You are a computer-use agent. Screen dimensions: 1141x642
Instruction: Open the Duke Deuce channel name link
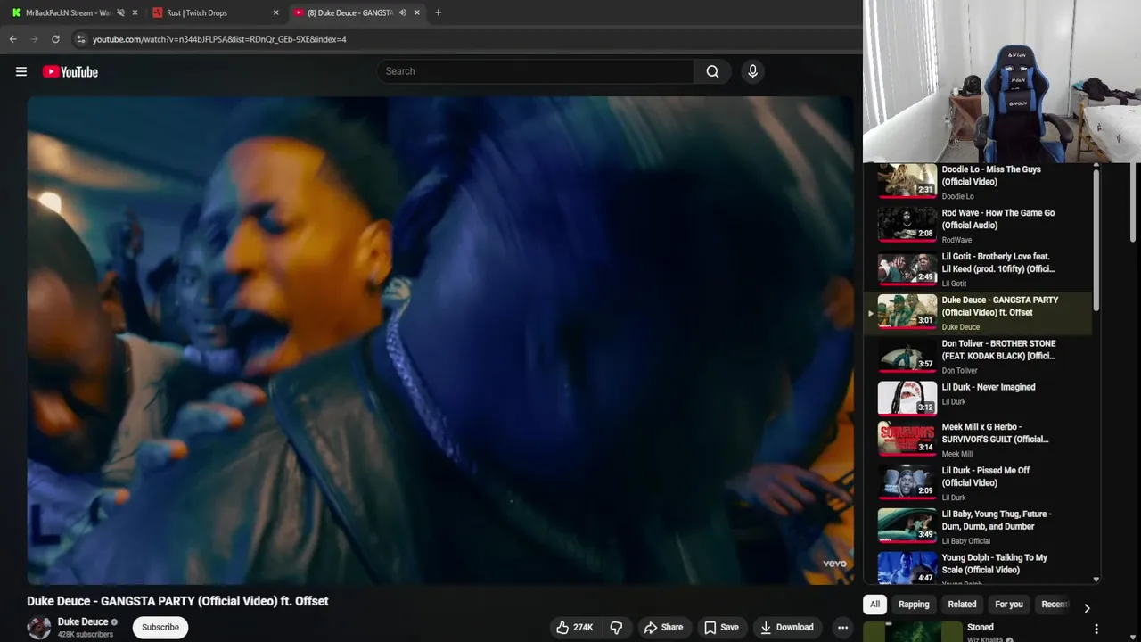[x=83, y=621]
